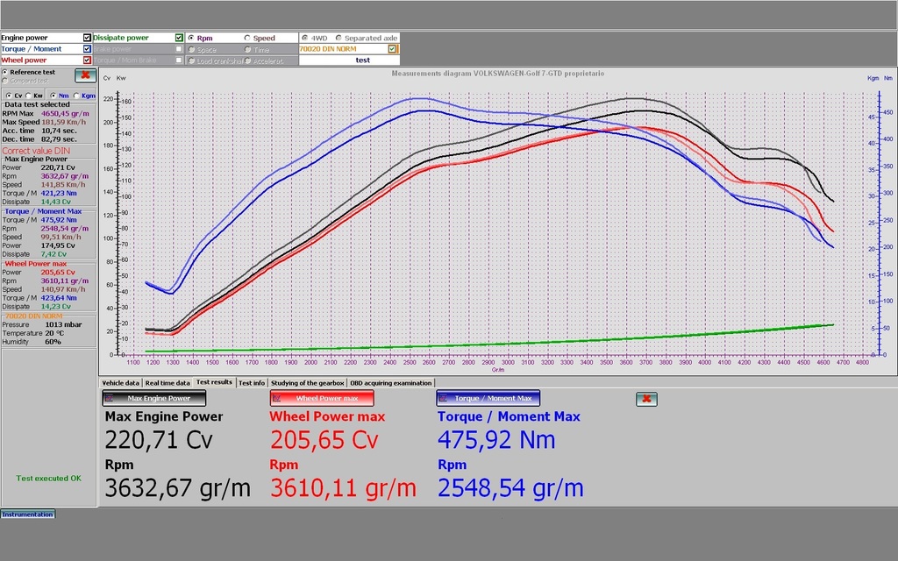
Task: Click the red X button beside Reference test
Action: [x=85, y=75]
